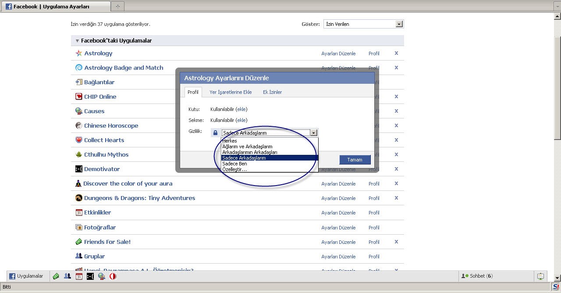The height and width of the screenshot is (293, 561).
Task: Click ekle link next to Sekme
Action: [x=241, y=120]
